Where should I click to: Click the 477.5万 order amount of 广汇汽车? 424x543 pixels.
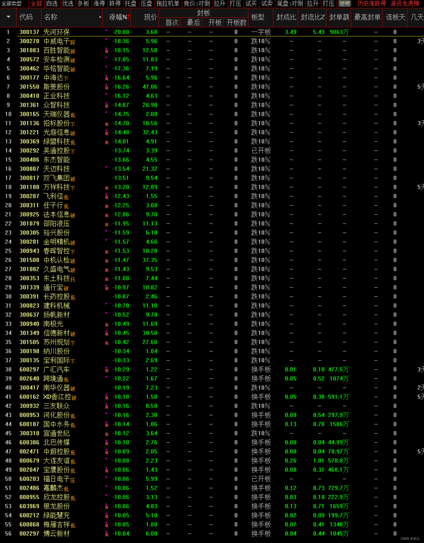coord(338,370)
